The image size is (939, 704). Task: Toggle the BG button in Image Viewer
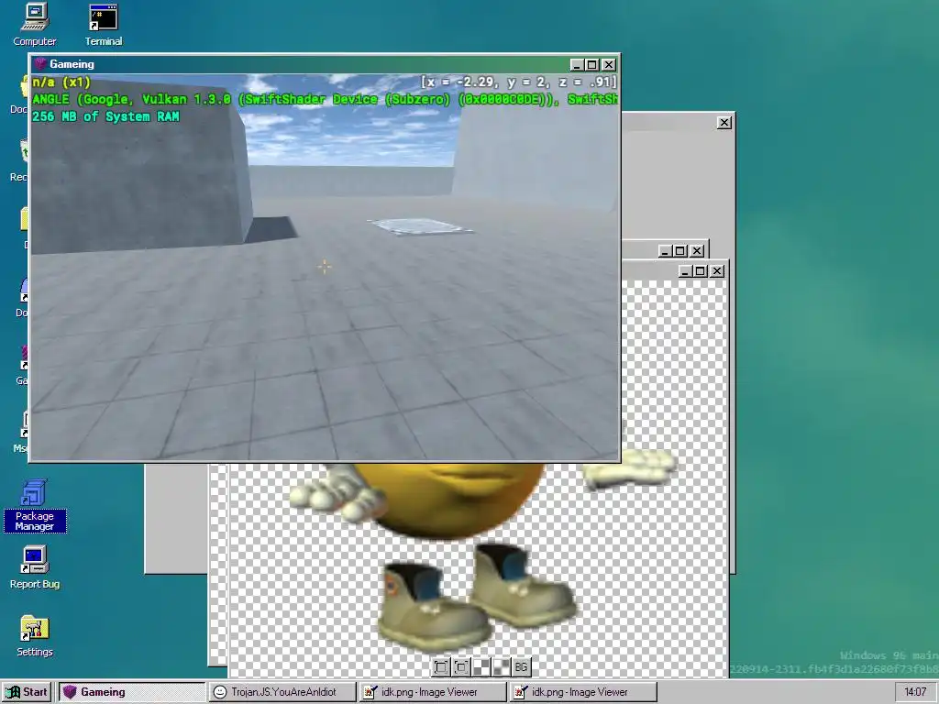521,667
